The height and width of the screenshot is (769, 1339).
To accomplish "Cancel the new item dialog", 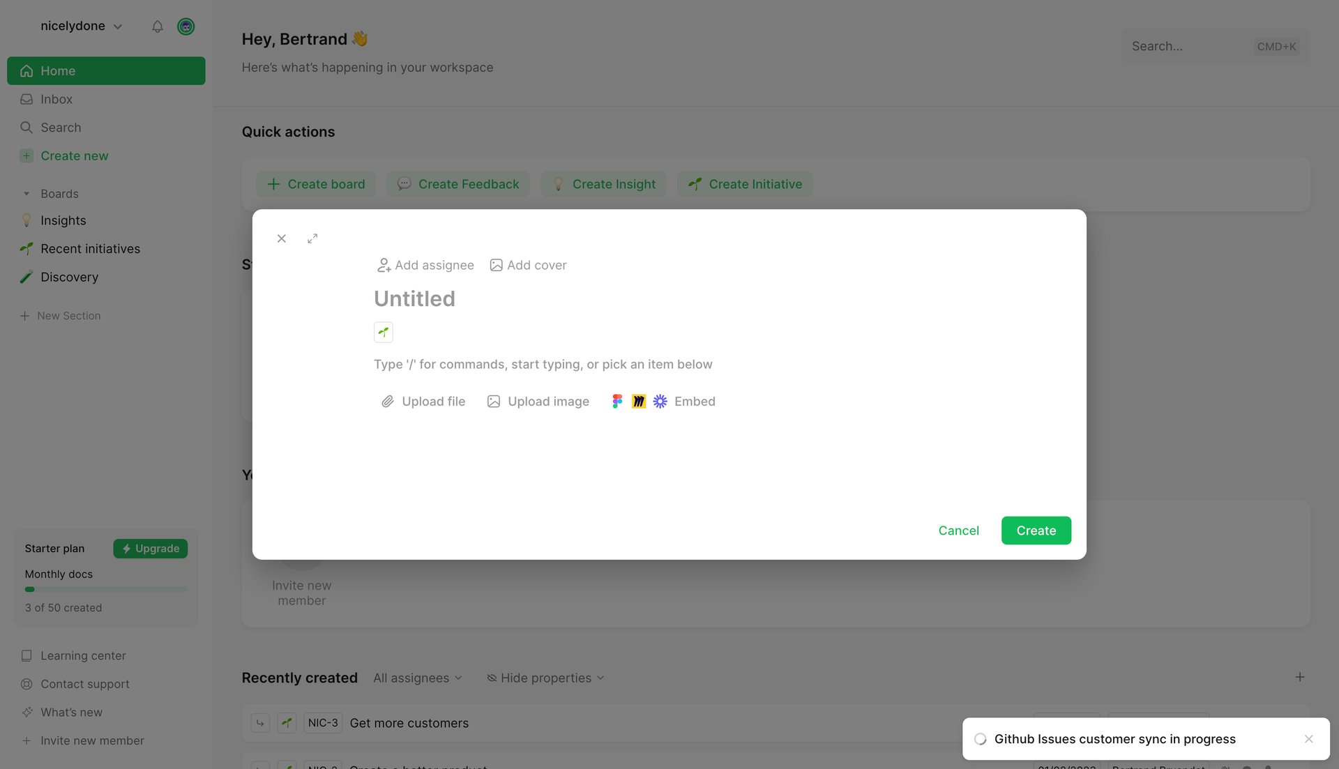I will [x=958, y=531].
